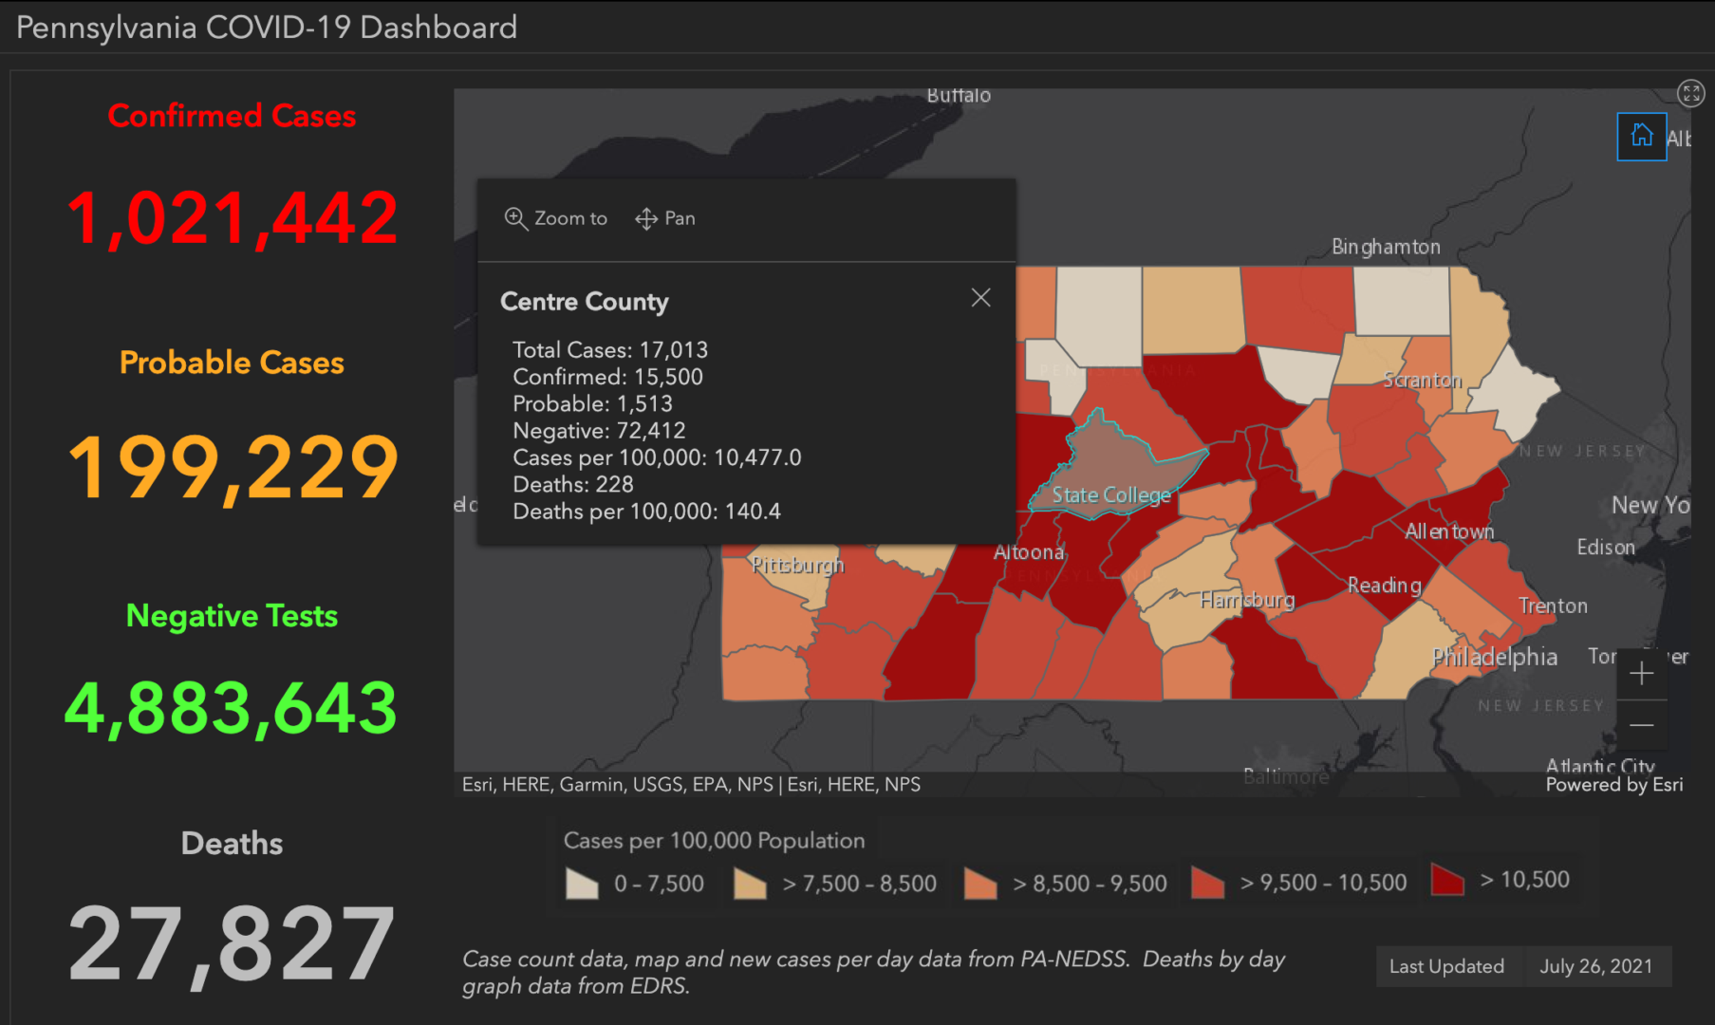Click the "> 9,500 – 10,500" legend swatch
Screen dimensions: 1715x1025
(x=1207, y=881)
